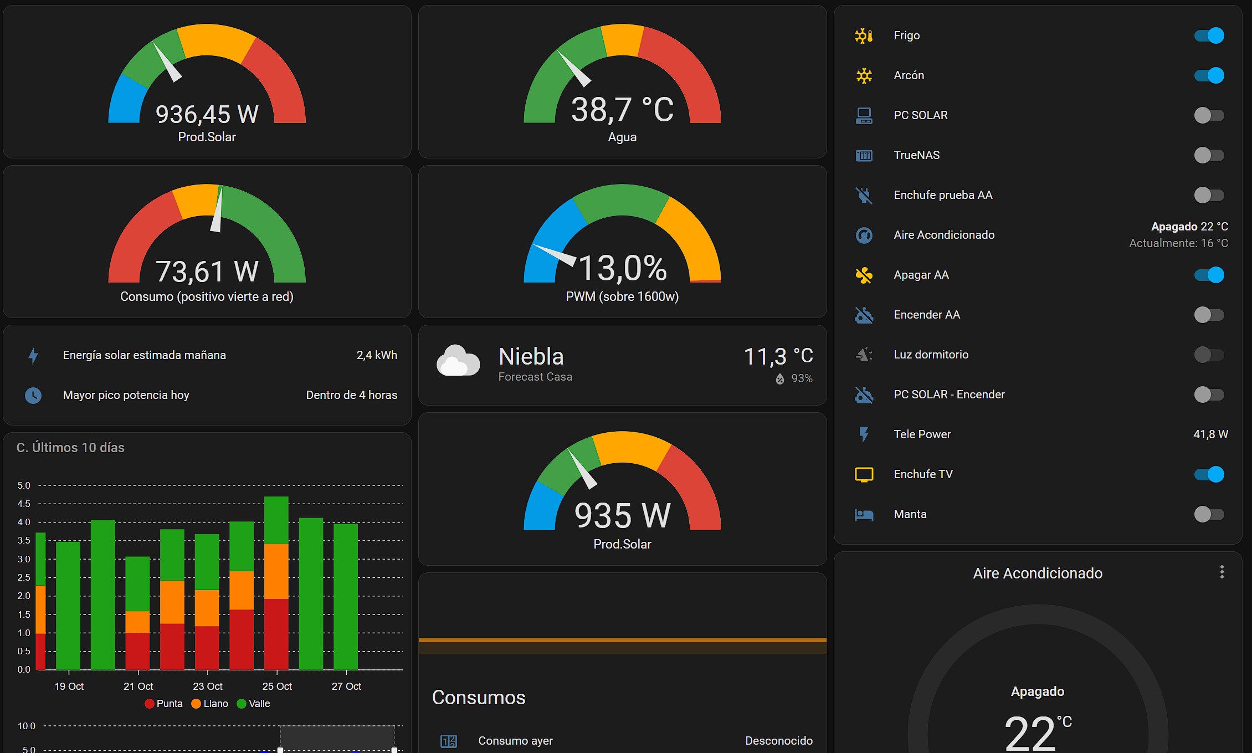The height and width of the screenshot is (753, 1252).
Task: Open Energía solar estimada mañana entry
Action: (x=144, y=355)
